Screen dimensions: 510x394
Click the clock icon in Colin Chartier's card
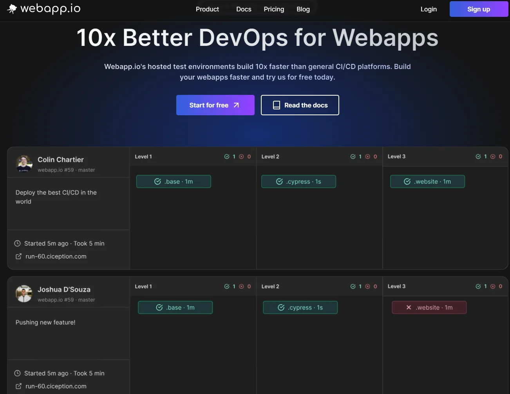click(x=17, y=243)
